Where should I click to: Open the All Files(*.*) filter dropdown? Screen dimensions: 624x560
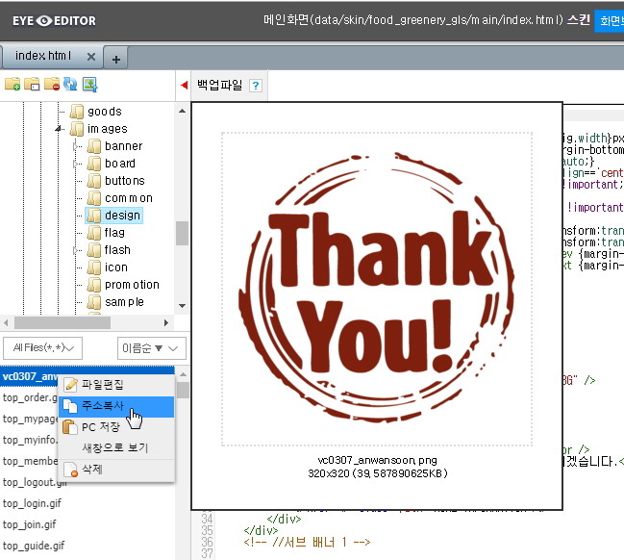[x=42, y=346]
